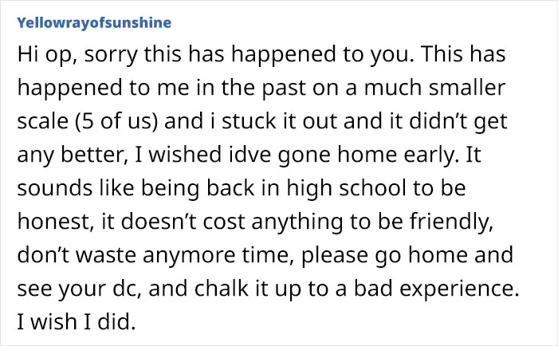Open the Yellowrayofsunshine user profile link
Viewport: 558px width, 346px height.
94,22
